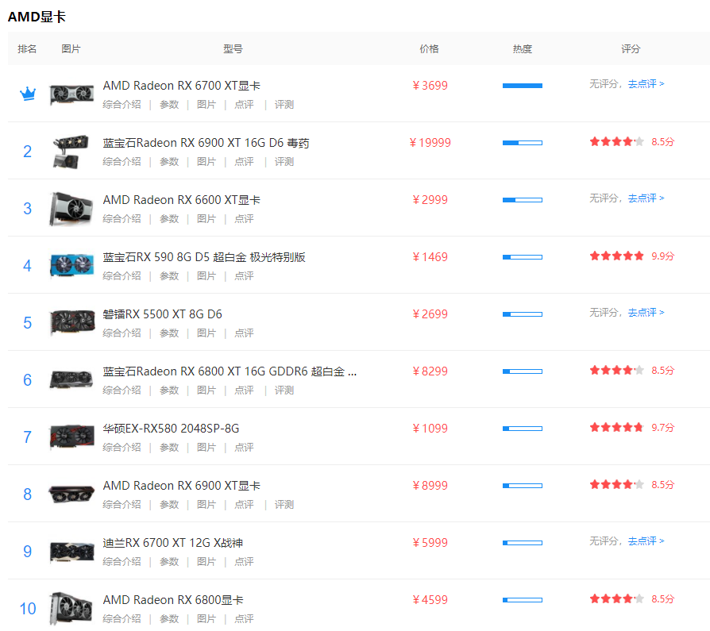Click the crown icon for rank 1
The height and width of the screenshot is (631, 710).
pos(28,94)
